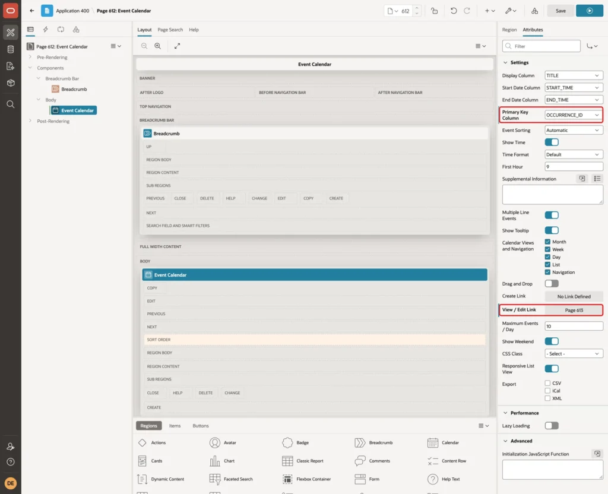
Task: Open Initialization JavaScript Function code editor
Action: point(597,453)
